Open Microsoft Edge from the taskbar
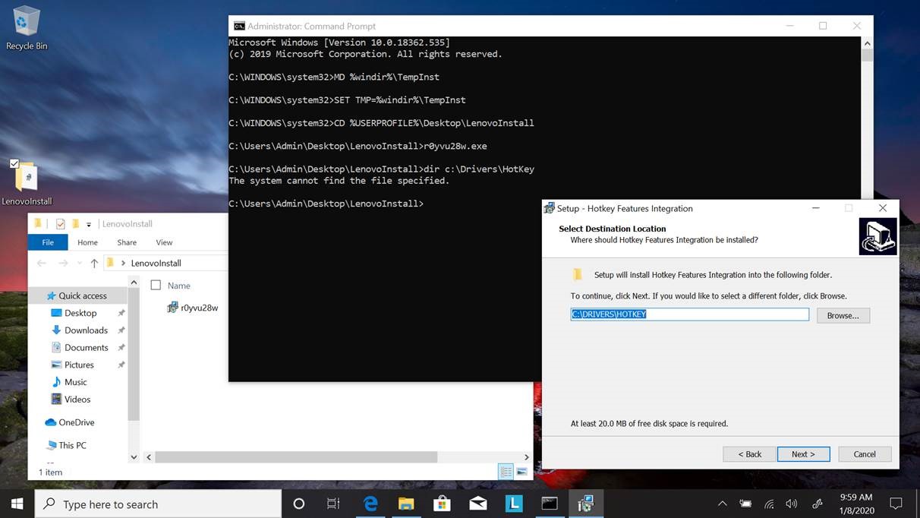The width and height of the screenshot is (920, 518). 370,504
